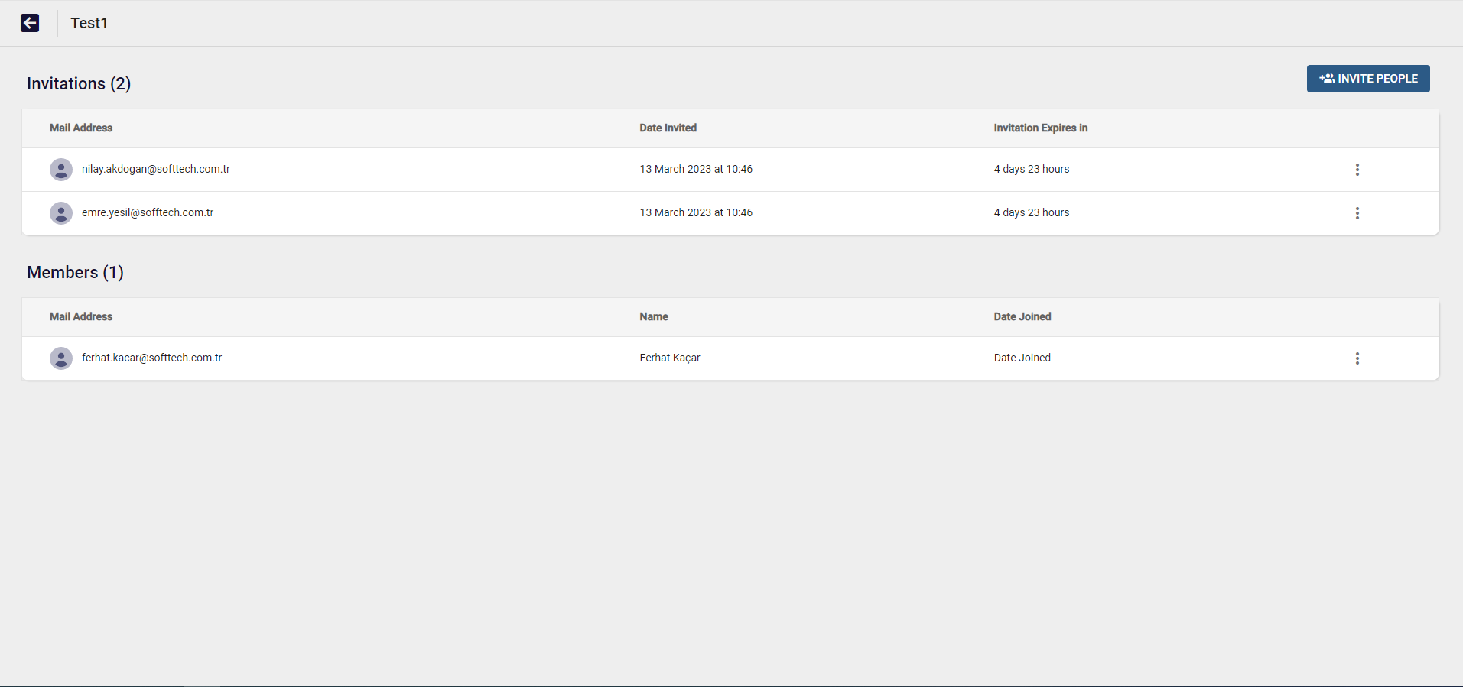Click the Ferhat Kaçar name cell

[x=669, y=358]
